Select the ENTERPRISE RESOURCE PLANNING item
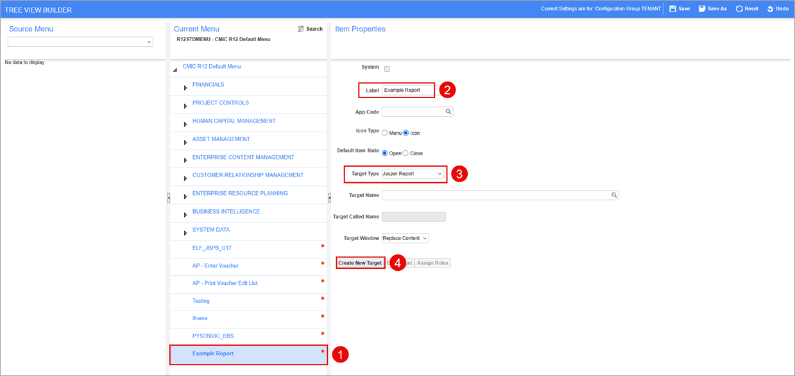Image resolution: width=795 pixels, height=376 pixels. pos(240,193)
